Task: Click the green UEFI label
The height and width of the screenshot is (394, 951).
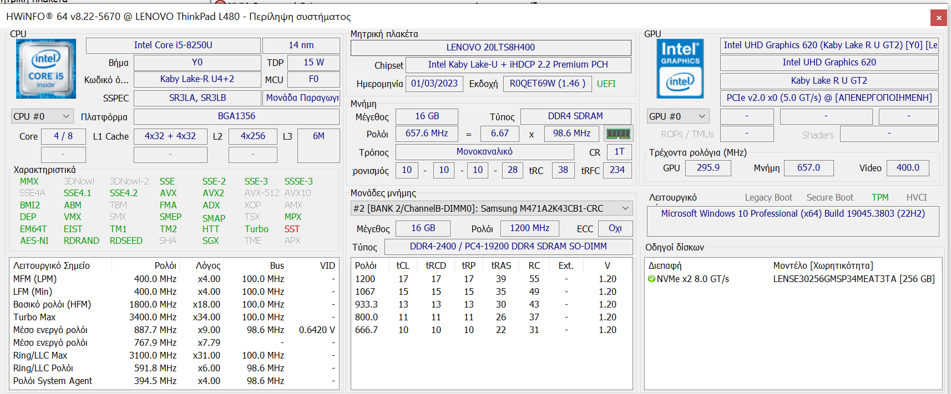Action: pyautogui.click(x=606, y=84)
